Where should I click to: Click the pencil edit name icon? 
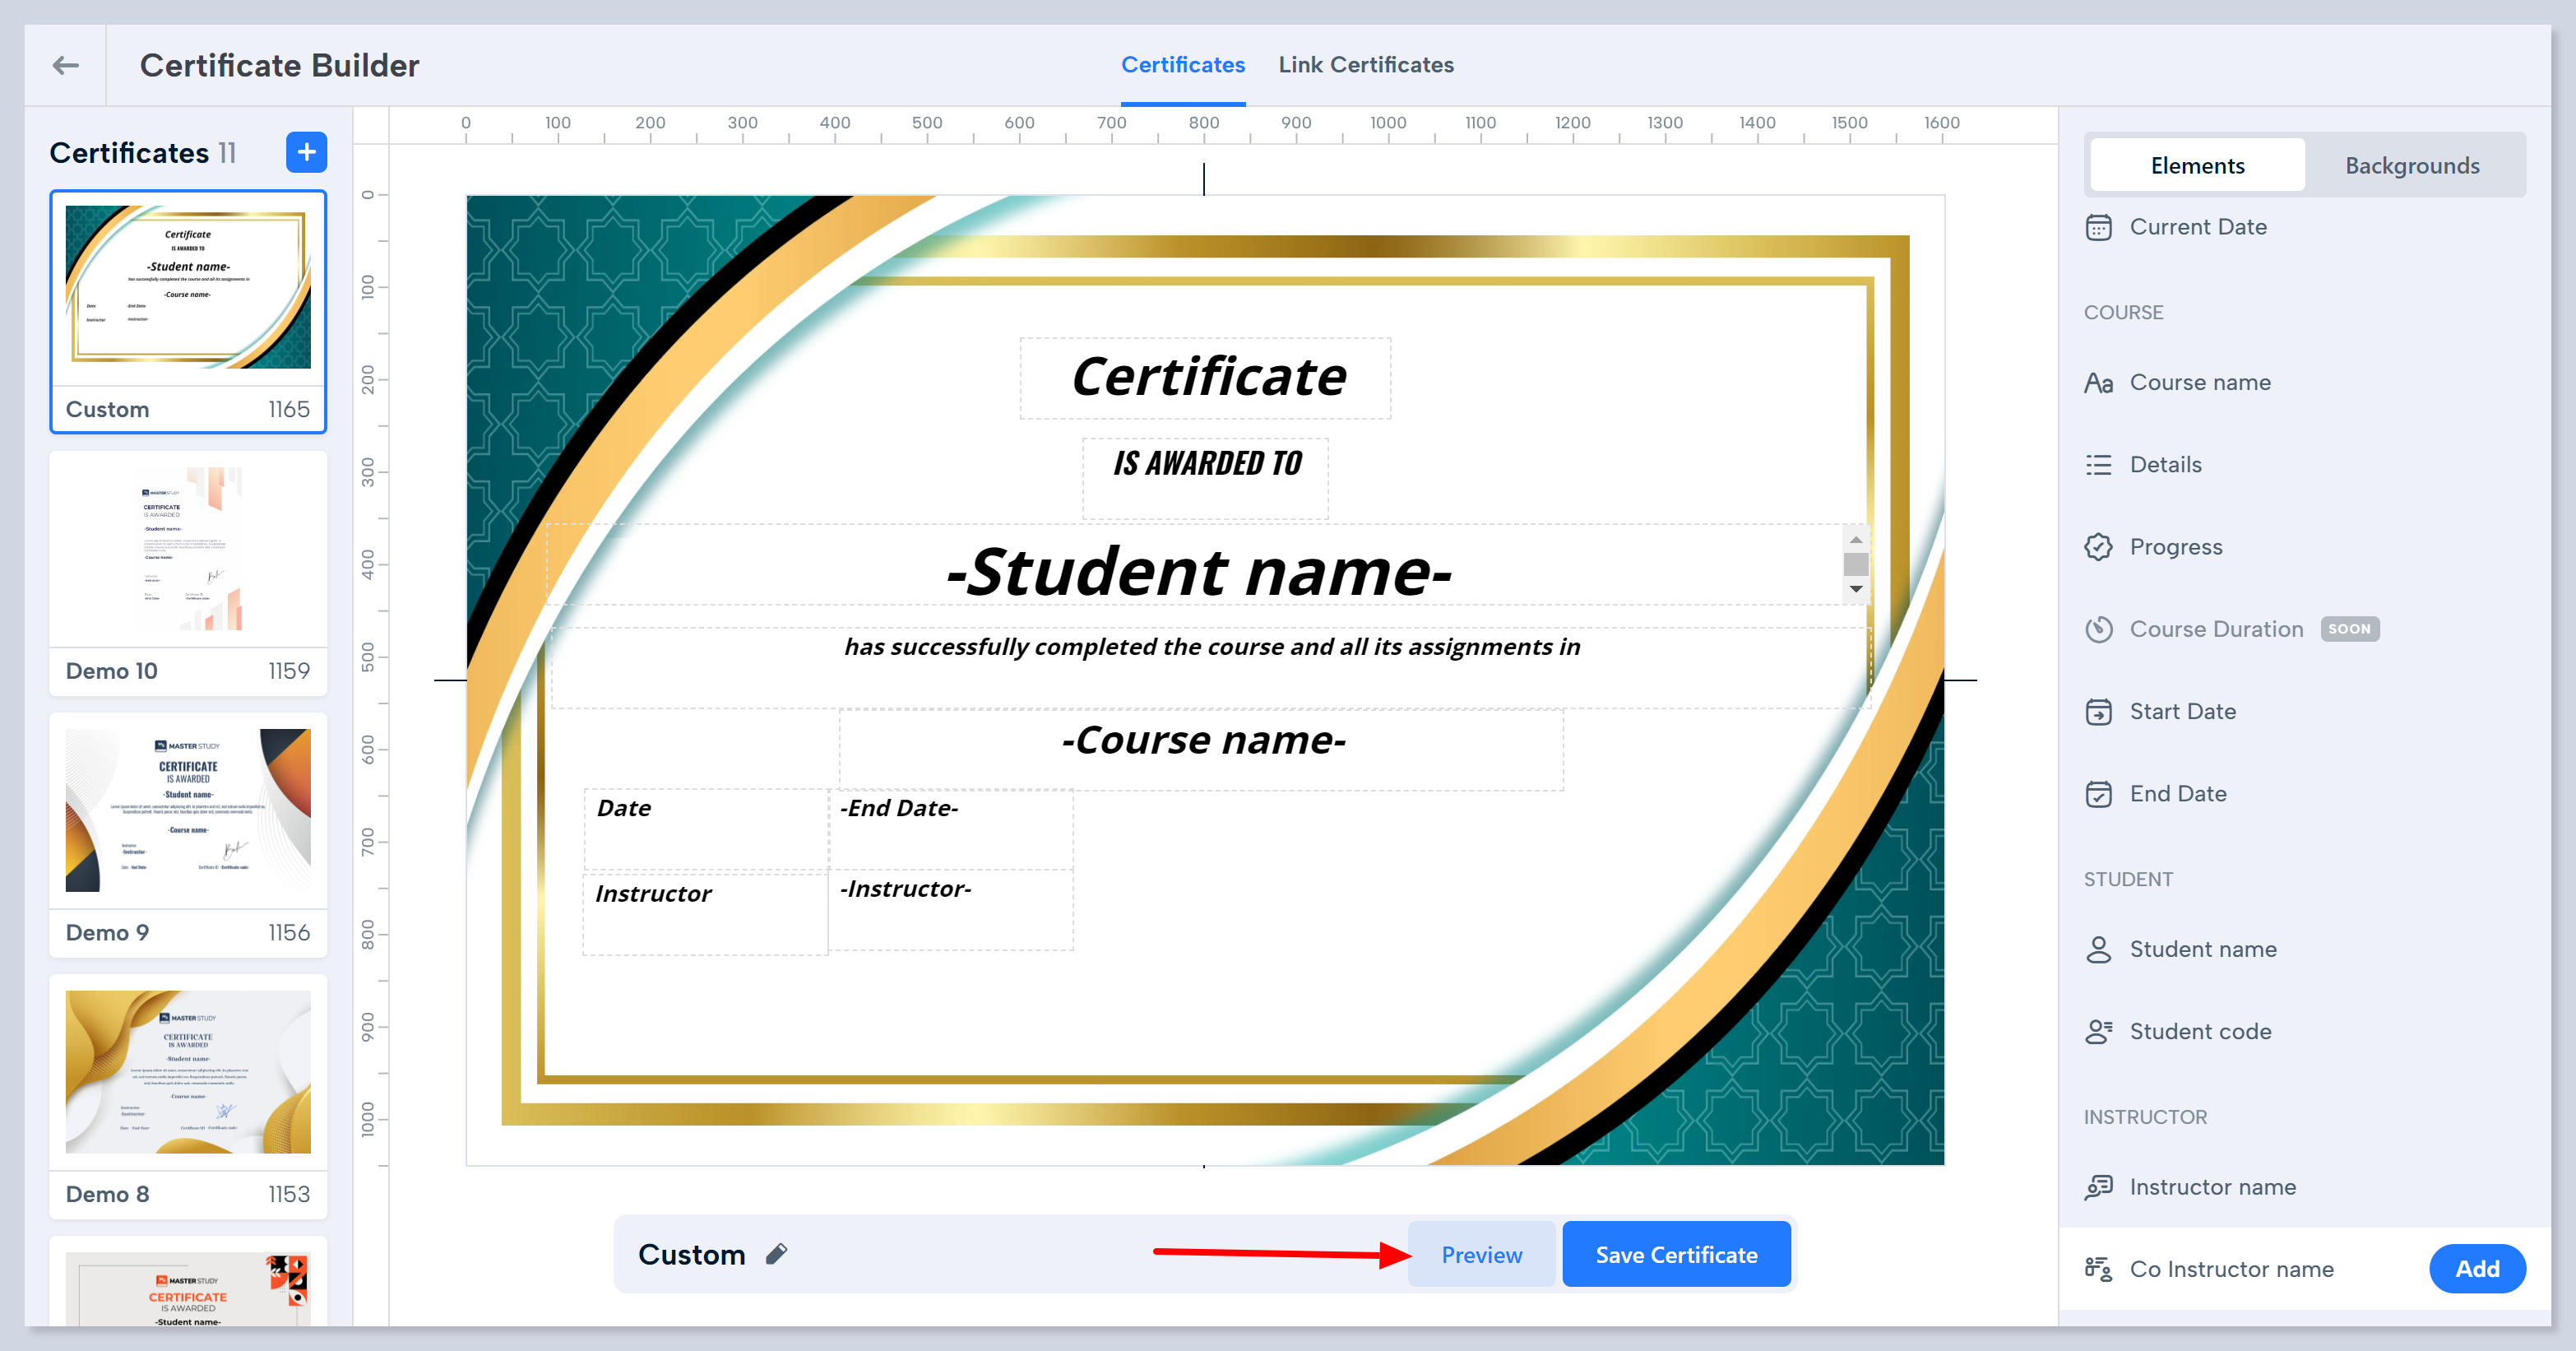pyautogui.click(x=776, y=1254)
